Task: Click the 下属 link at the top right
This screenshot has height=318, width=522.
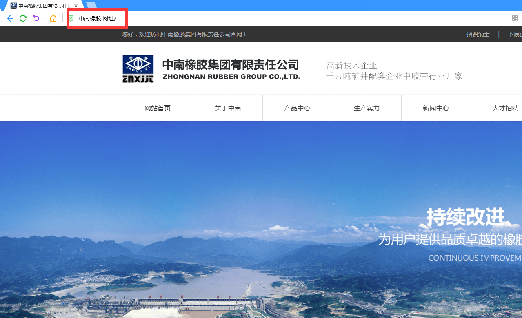Action: 515,34
